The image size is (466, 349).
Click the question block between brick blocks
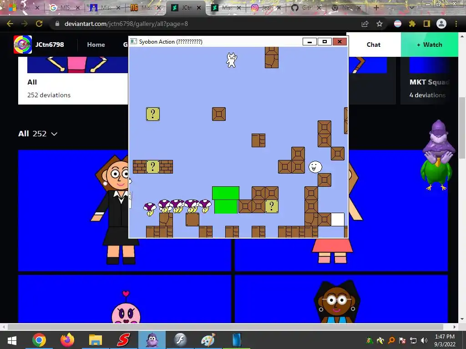coord(153,167)
